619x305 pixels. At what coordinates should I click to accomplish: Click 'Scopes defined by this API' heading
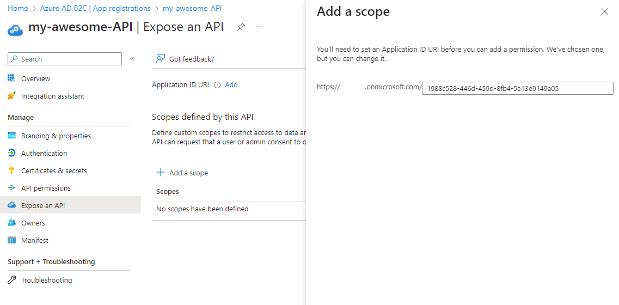[x=203, y=117]
